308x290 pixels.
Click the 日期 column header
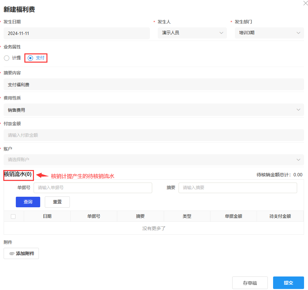pyautogui.click(x=47, y=217)
